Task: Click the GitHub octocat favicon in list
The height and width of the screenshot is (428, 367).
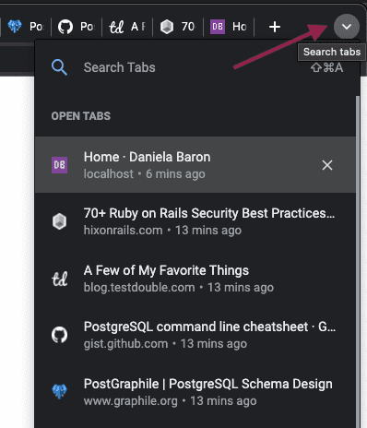Action: [x=59, y=335]
